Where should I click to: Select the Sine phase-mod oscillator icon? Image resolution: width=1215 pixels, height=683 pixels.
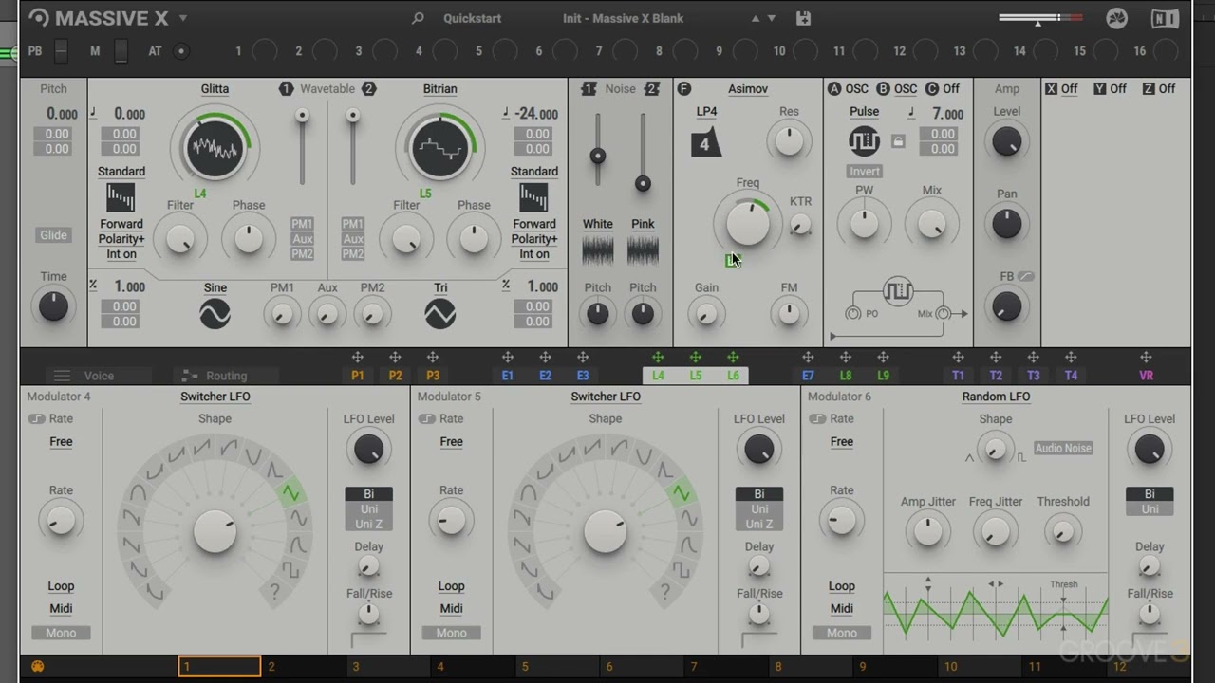(x=215, y=314)
